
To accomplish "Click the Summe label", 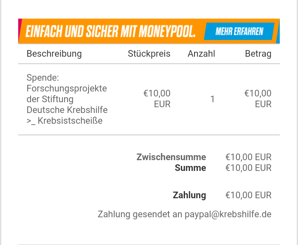I will [190, 168].
